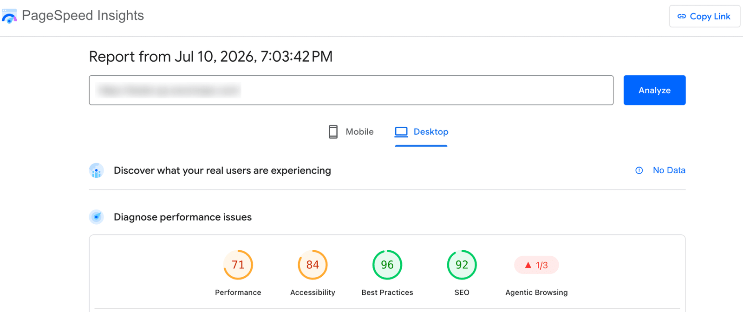Jump to the Performance score gauge 71
The height and width of the screenshot is (312, 743).
[x=238, y=265]
